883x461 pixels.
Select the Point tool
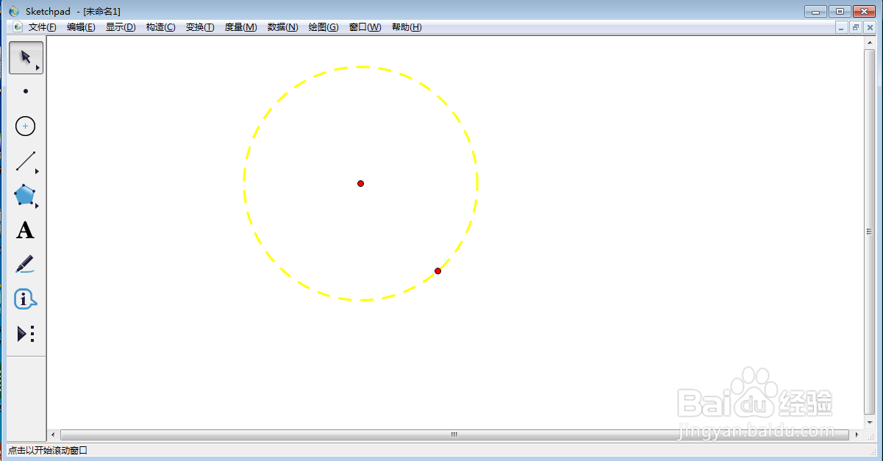26,91
